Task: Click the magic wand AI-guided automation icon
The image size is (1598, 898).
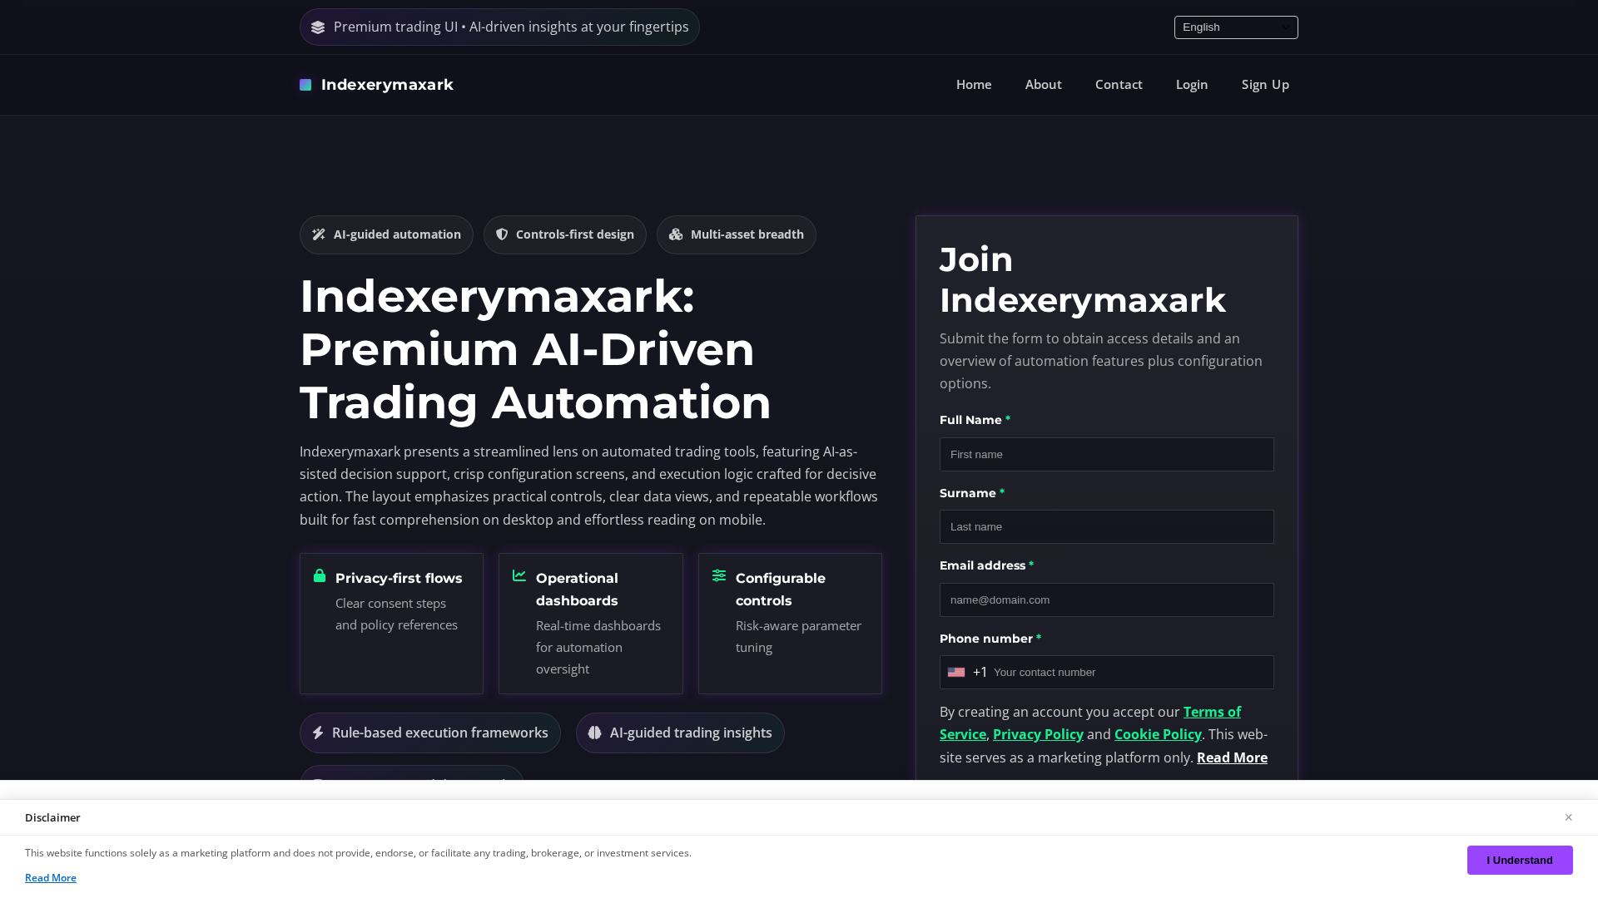Action: tap(319, 234)
